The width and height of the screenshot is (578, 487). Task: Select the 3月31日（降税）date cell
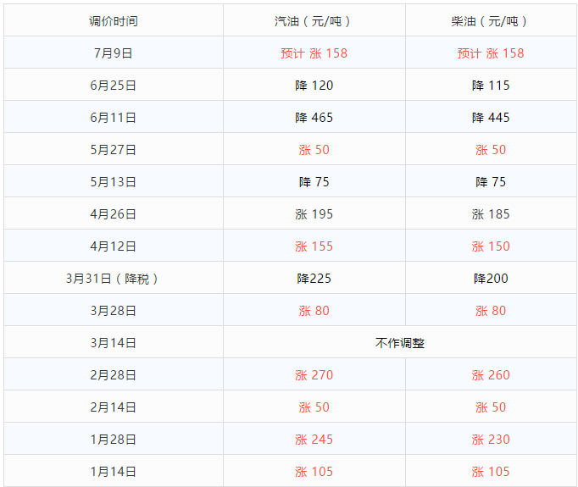point(114,279)
